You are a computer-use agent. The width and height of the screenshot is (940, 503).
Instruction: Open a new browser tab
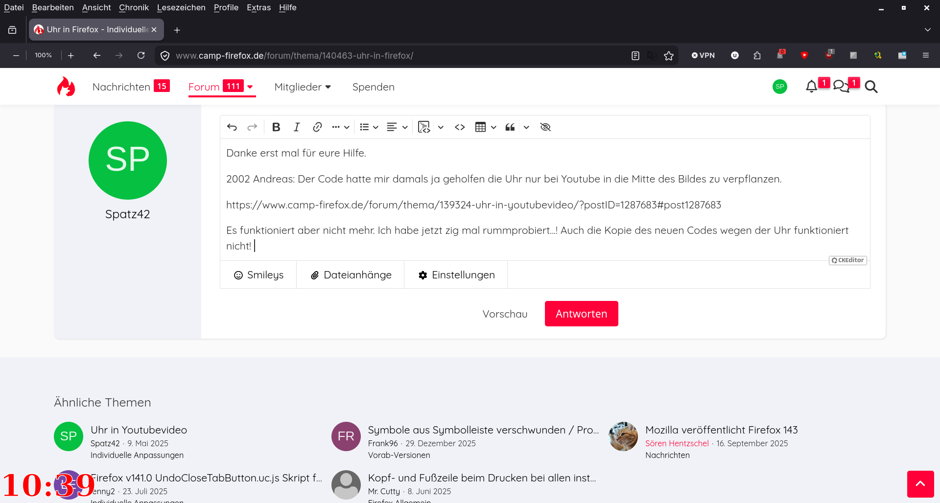pos(177,30)
